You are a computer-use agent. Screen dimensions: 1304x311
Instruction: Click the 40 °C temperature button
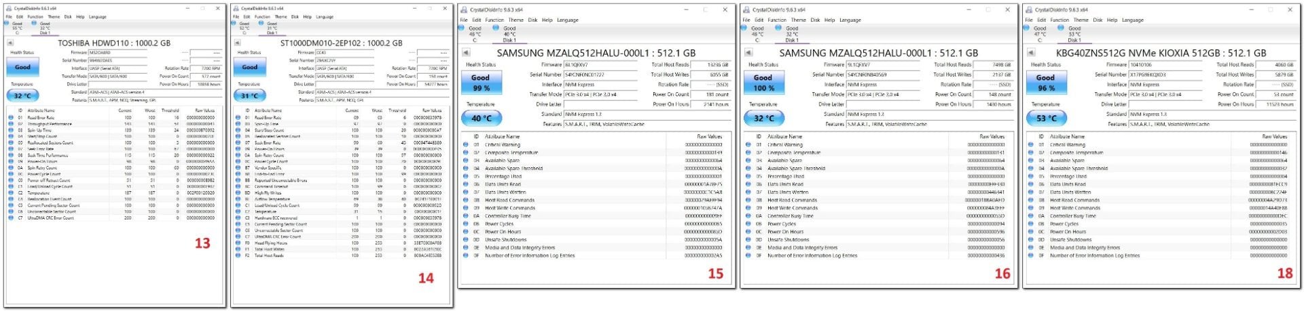click(481, 118)
